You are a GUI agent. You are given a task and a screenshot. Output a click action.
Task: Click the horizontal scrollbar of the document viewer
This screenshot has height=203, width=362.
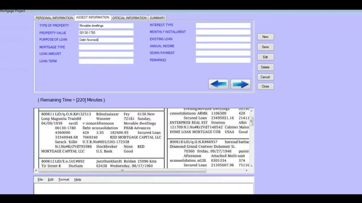coord(122,171)
